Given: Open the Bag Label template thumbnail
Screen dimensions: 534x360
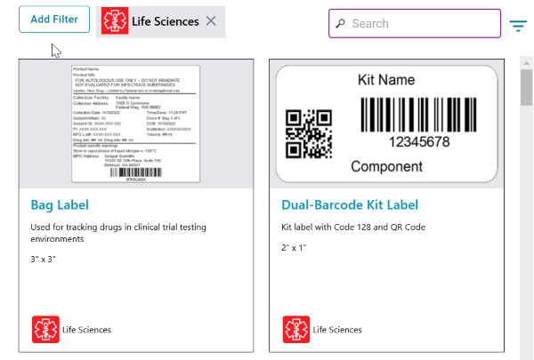Looking at the screenshot, I should point(136,124).
